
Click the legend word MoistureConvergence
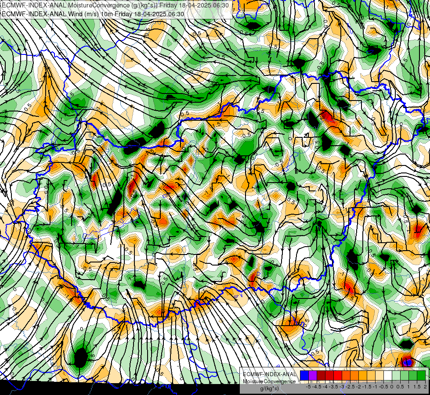click(x=269, y=381)
